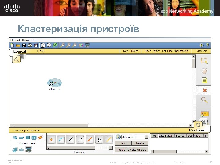The width and height of the screenshot is (220, 165).
Task: Click the Source column header
Action: point(180,136)
